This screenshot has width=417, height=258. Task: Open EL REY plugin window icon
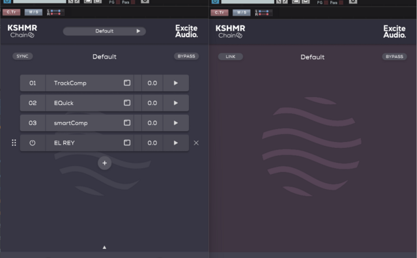[x=127, y=143]
